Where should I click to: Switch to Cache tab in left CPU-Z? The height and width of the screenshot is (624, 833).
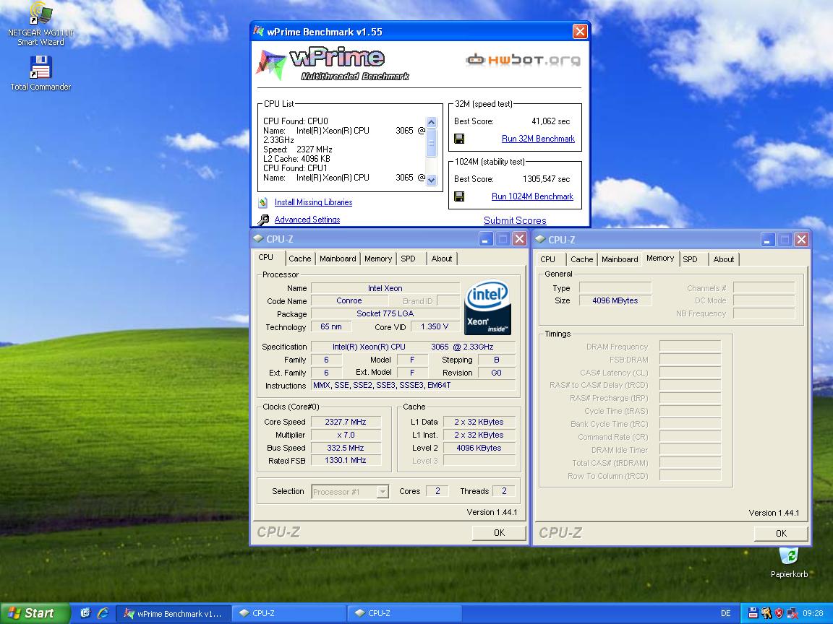tap(299, 259)
